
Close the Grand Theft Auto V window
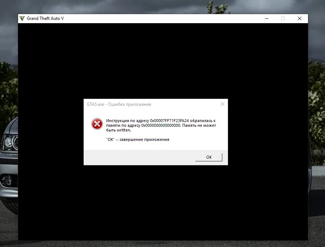[x=300, y=18]
